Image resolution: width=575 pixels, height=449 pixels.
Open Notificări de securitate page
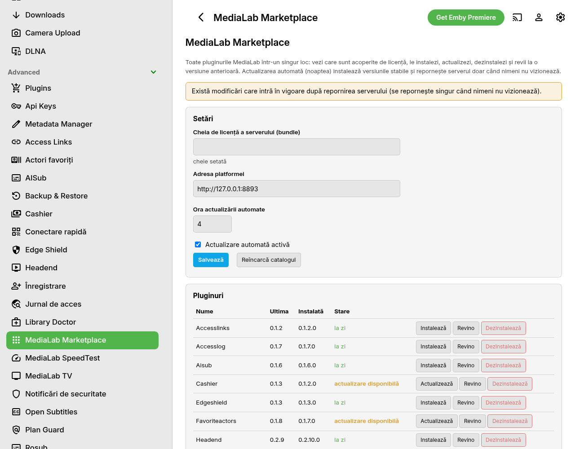click(83, 394)
